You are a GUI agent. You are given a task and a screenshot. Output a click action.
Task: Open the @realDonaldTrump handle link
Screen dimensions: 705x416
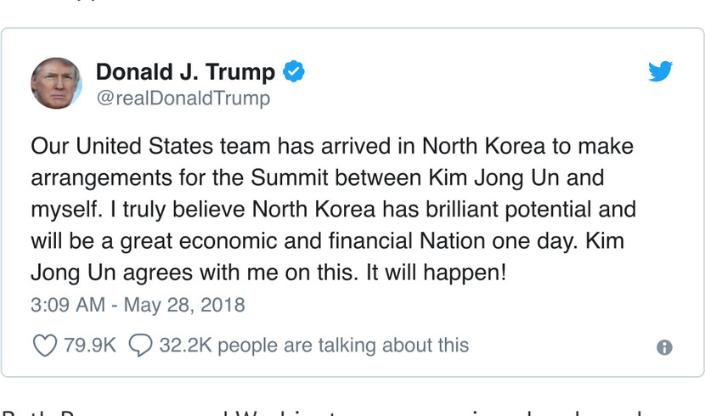pyautogui.click(x=183, y=98)
